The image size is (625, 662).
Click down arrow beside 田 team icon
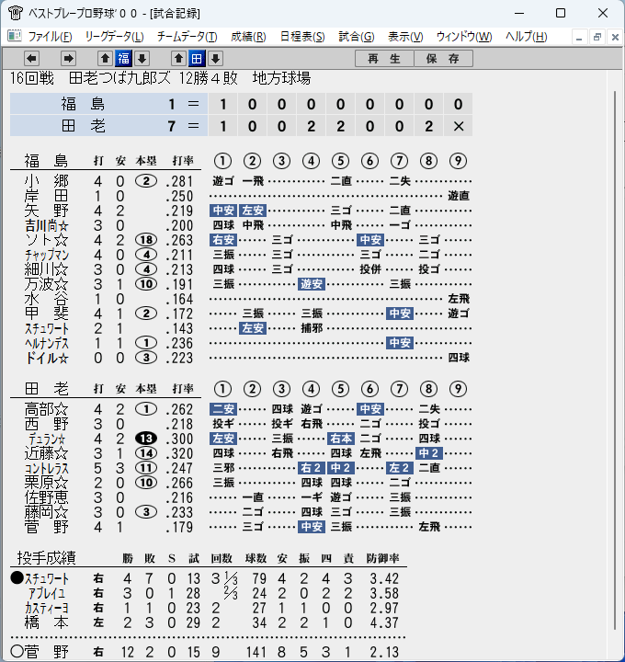click(x=216, y=58)
